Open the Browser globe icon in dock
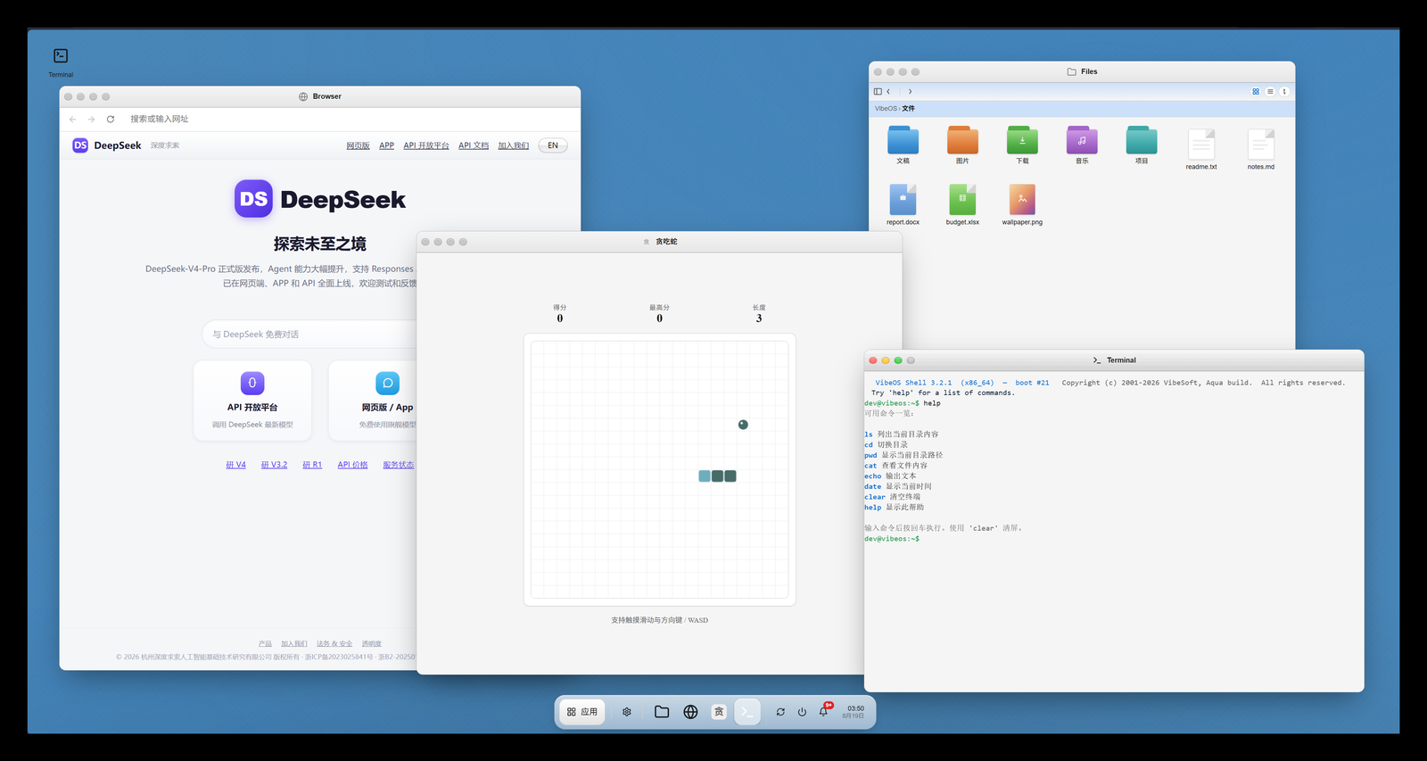1427x761 pixels. (690, 712)
